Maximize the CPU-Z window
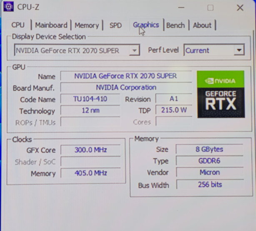256x231 pixels. [210, 7]
